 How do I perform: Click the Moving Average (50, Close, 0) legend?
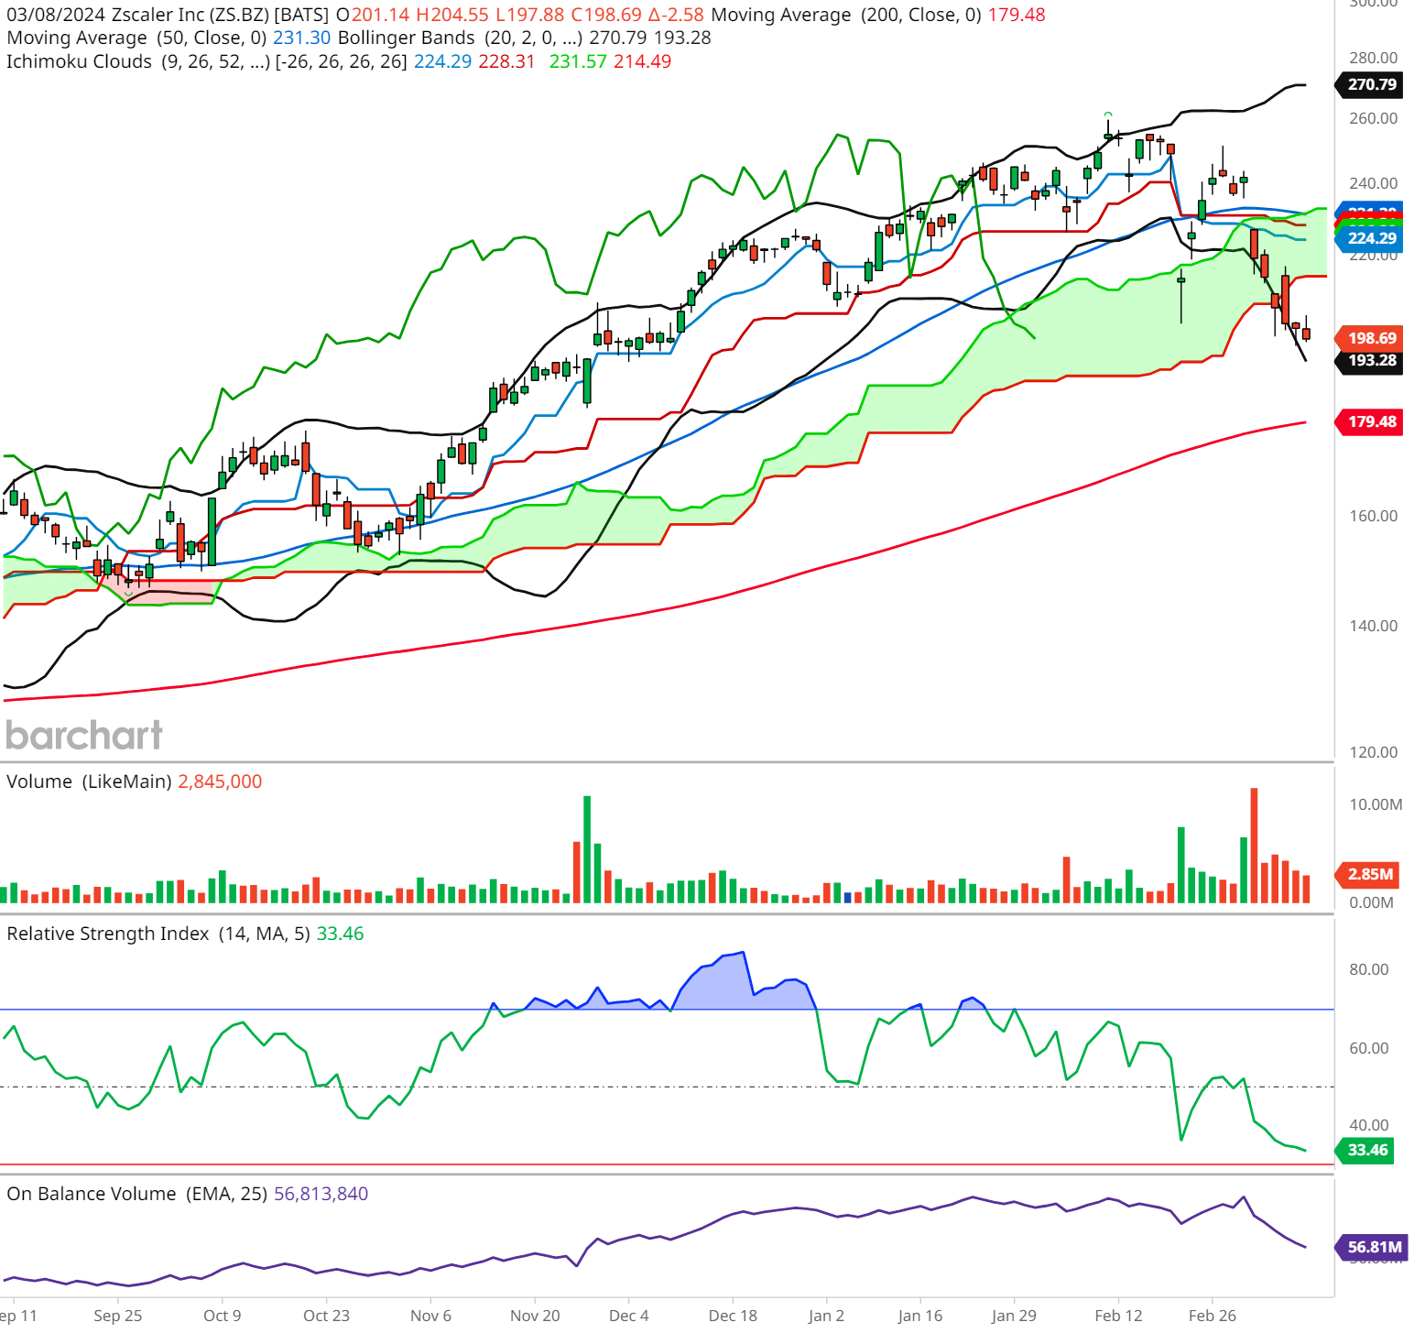[137, 38]
